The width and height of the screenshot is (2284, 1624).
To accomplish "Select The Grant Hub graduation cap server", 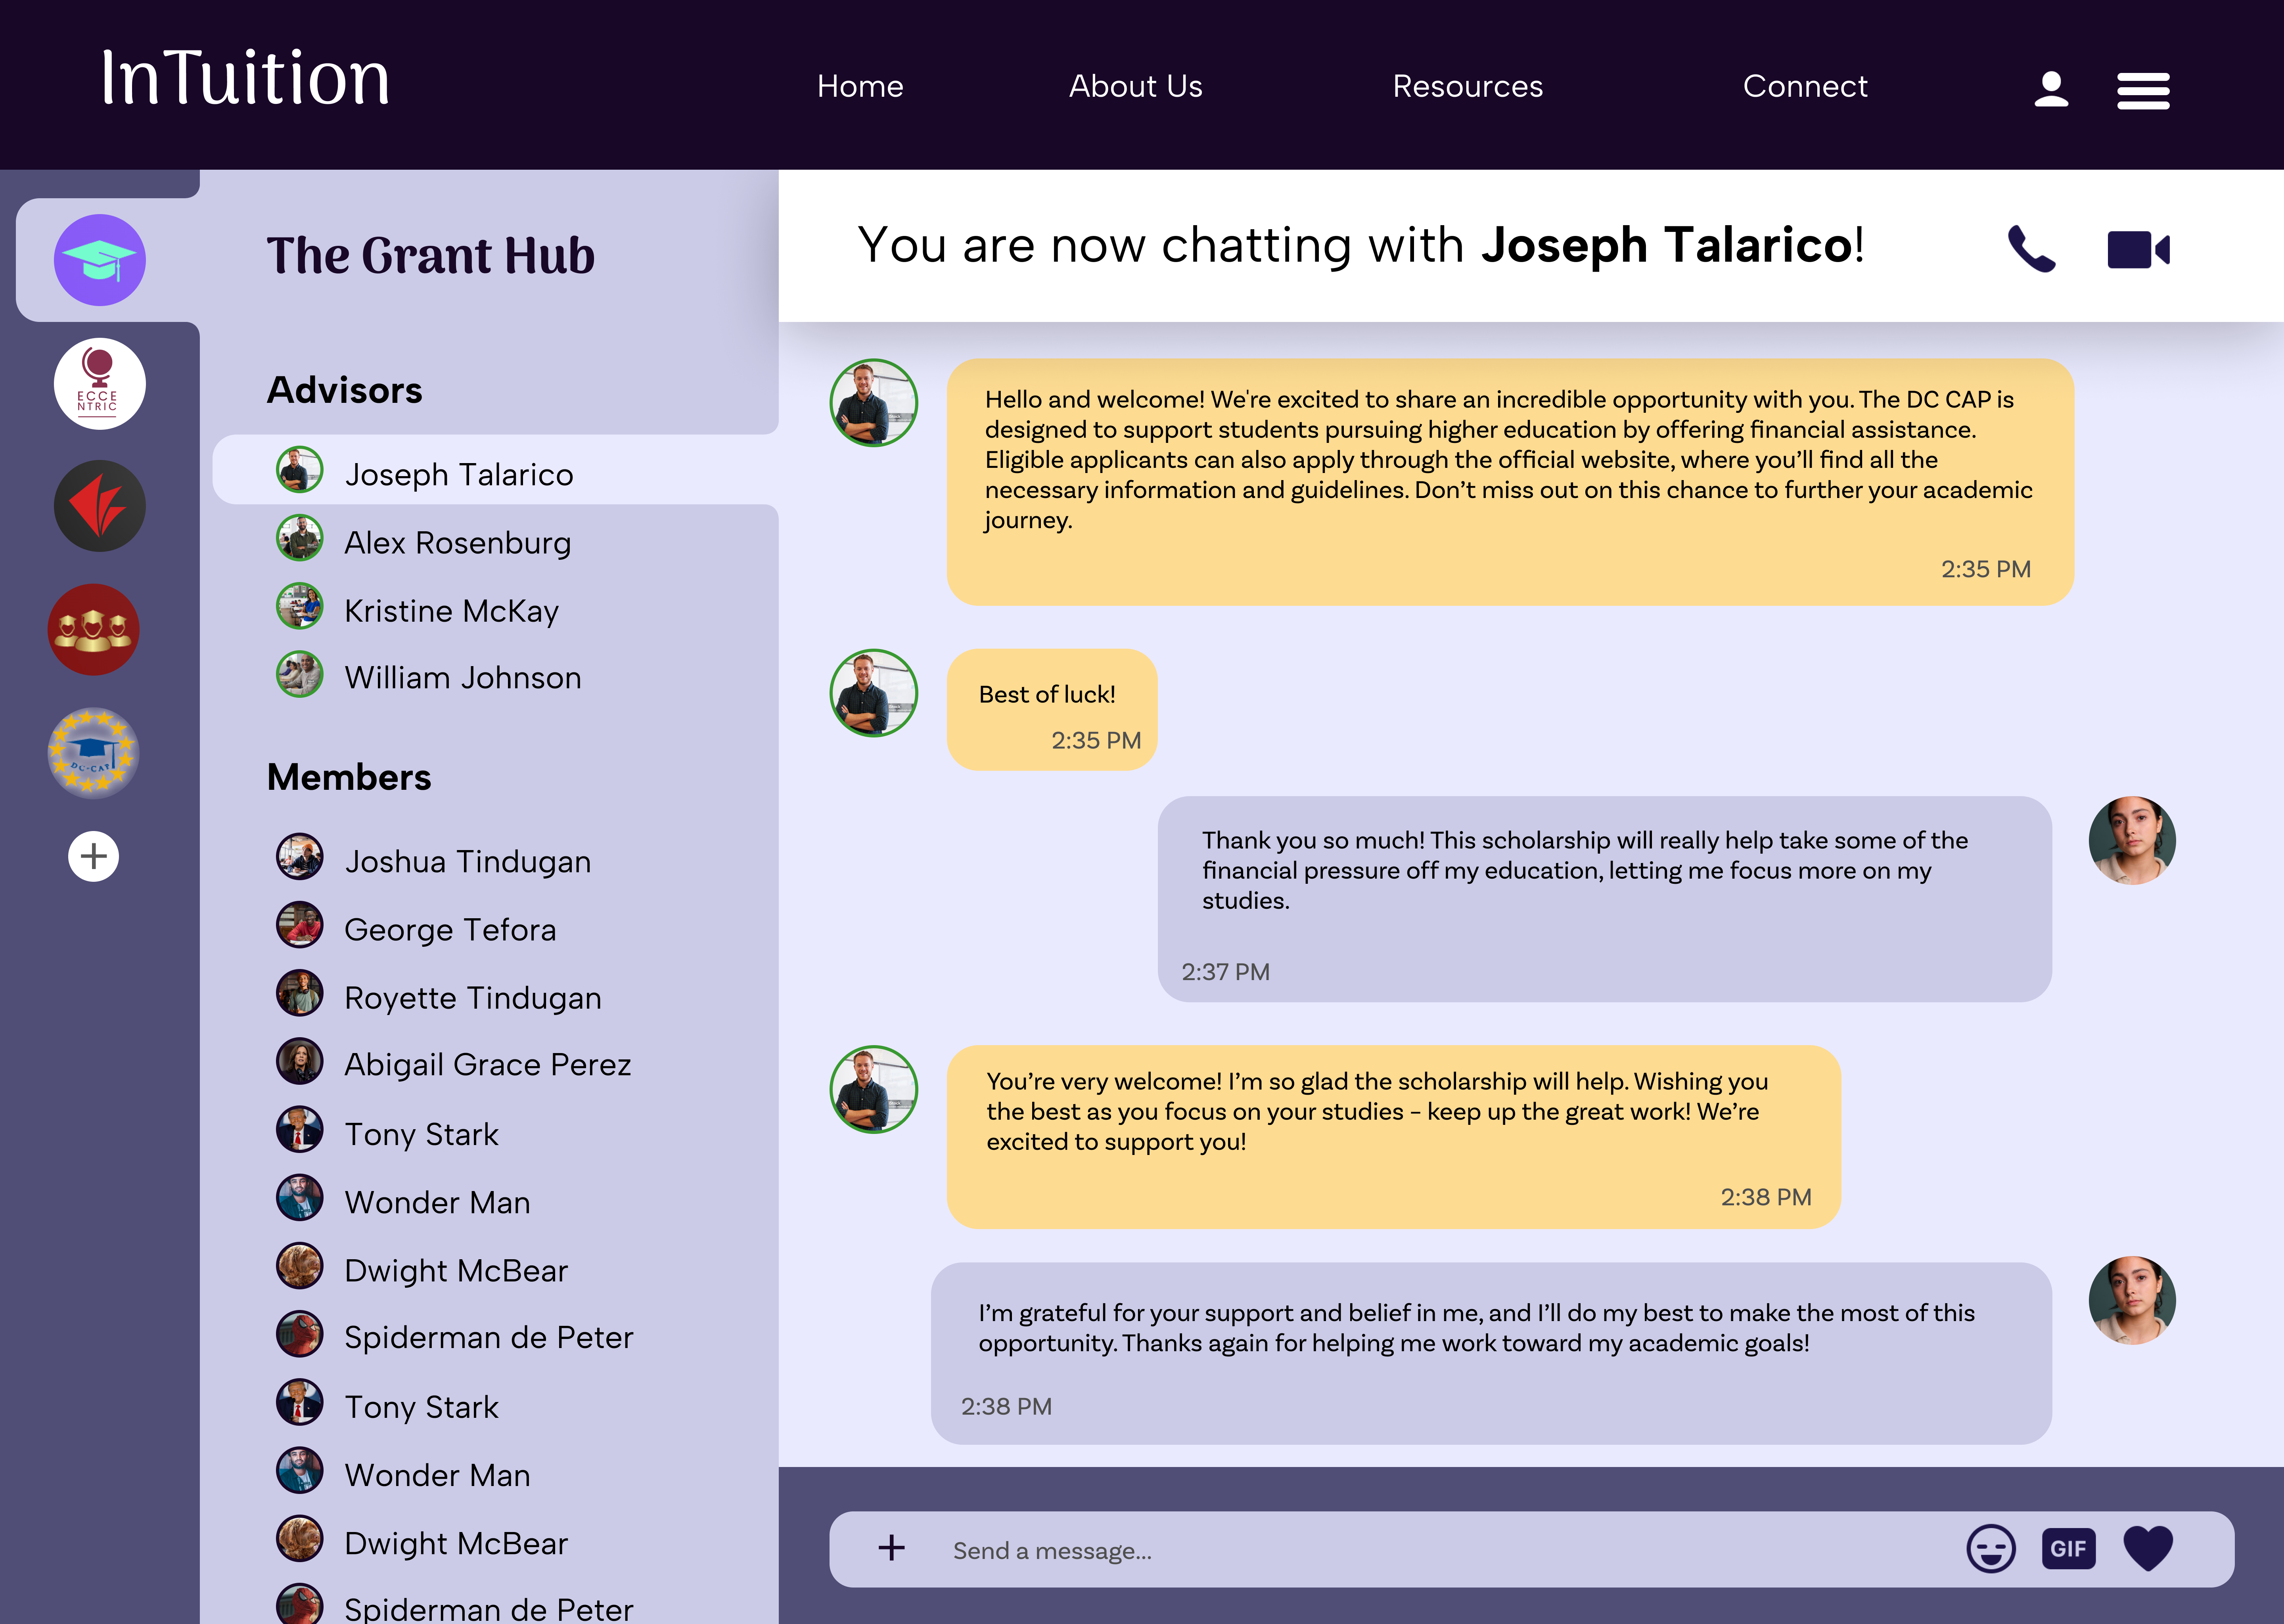I will 100,260.
